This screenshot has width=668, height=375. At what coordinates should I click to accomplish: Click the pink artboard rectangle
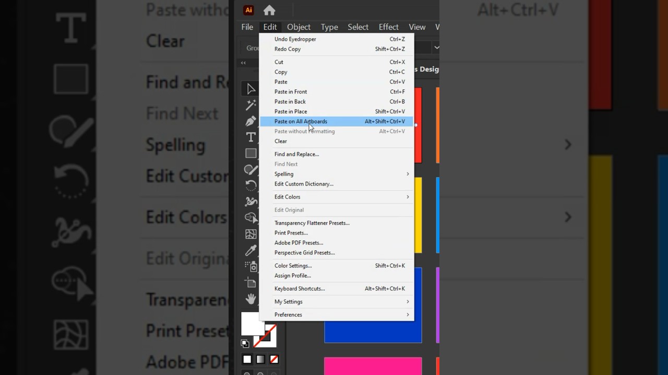coord(373,366)
